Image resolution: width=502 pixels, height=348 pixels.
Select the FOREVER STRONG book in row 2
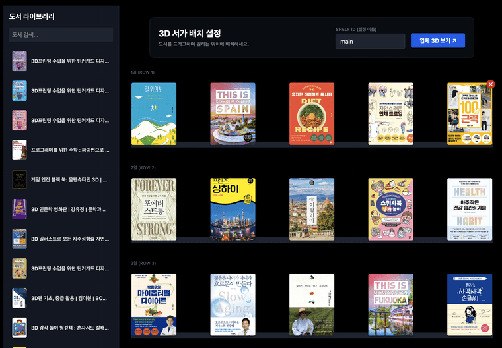154,208
